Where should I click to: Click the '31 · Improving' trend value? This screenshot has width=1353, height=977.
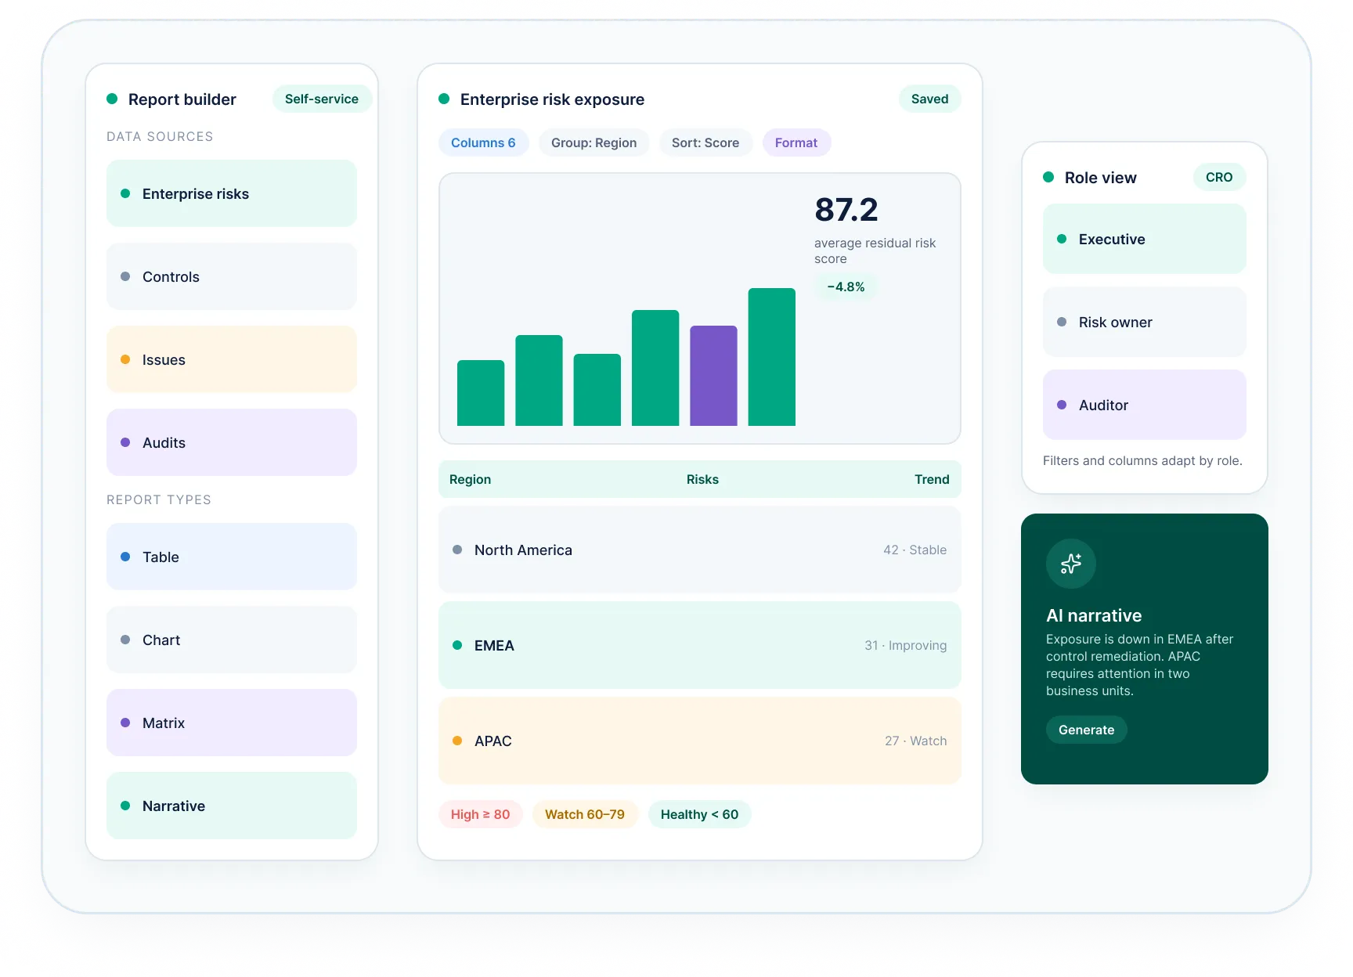pyautogui.click(x=905, y=645)
